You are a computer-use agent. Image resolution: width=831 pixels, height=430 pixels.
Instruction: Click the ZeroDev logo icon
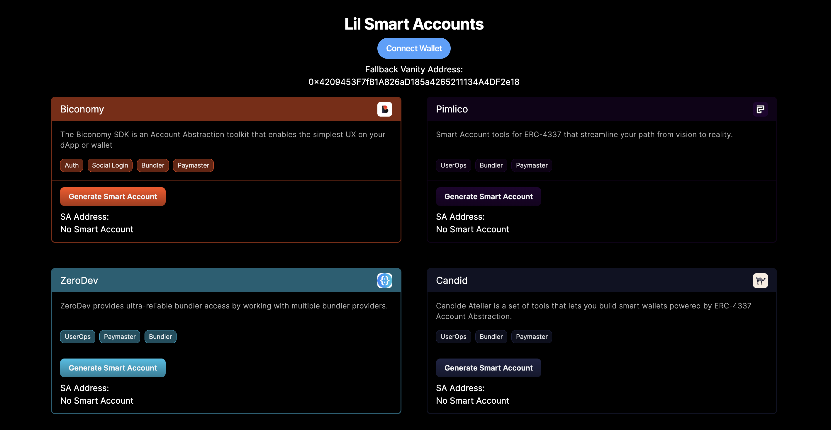[x=384, y=280]
